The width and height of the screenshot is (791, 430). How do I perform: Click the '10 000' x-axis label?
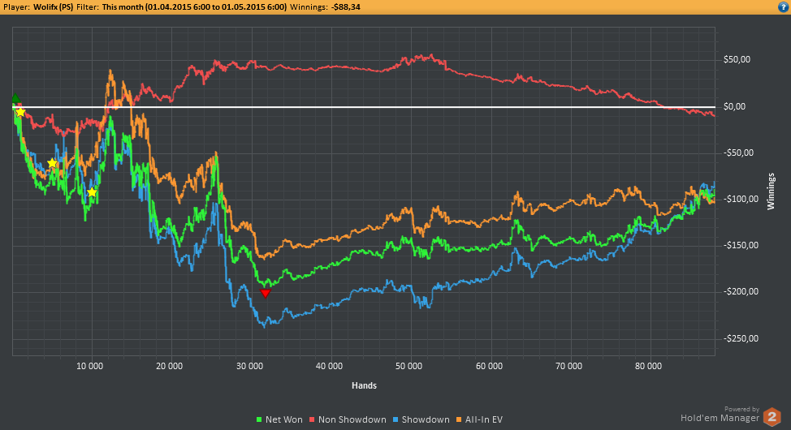(90, 366)
